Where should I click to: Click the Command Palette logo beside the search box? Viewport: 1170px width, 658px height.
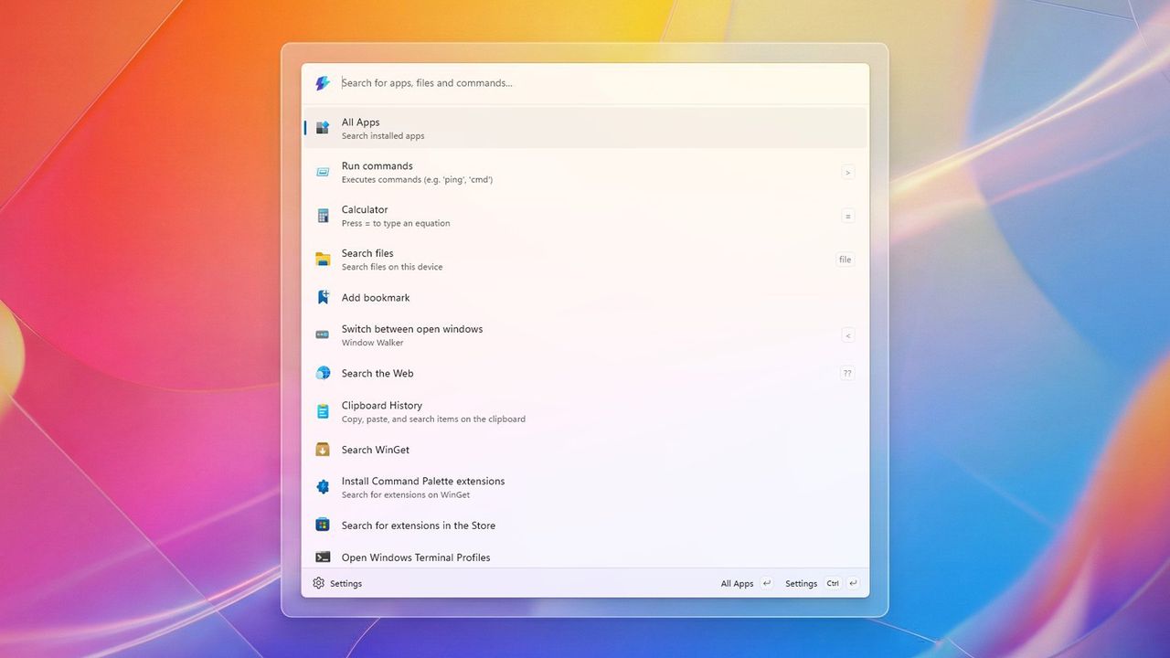pos(322,82)
